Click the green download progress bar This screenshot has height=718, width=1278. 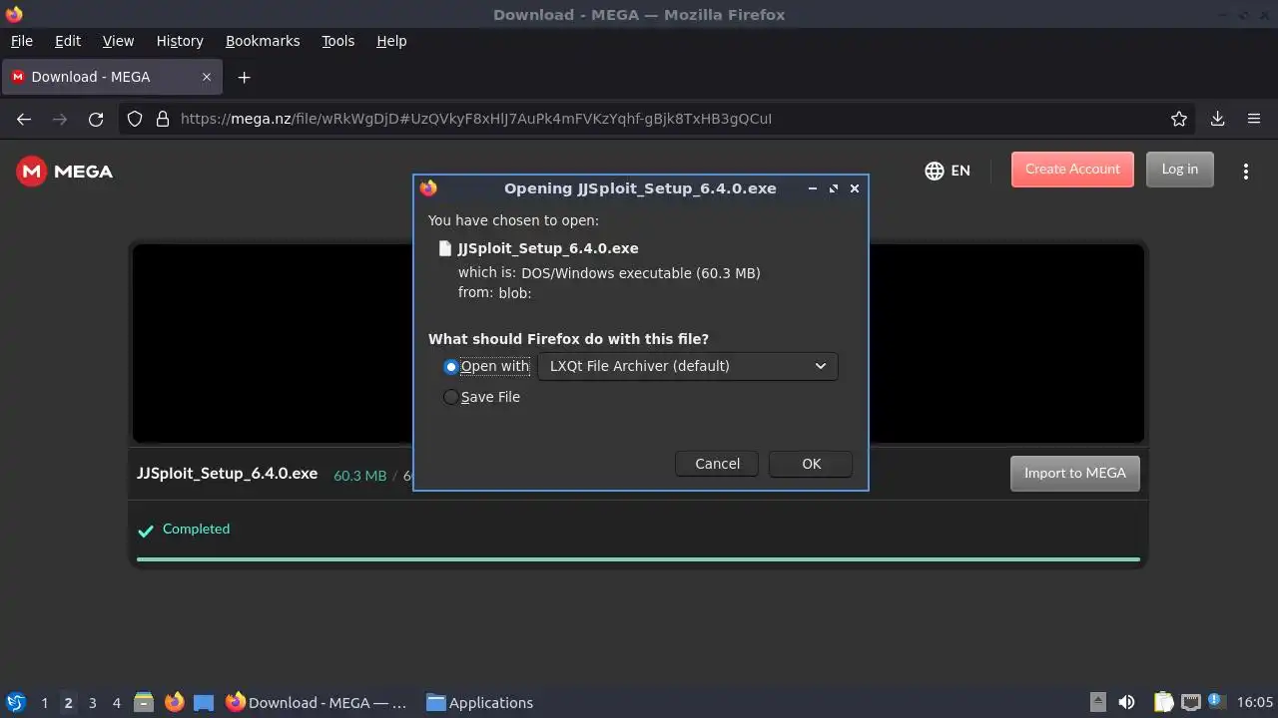pyautogui.click(x=638, y=559)
